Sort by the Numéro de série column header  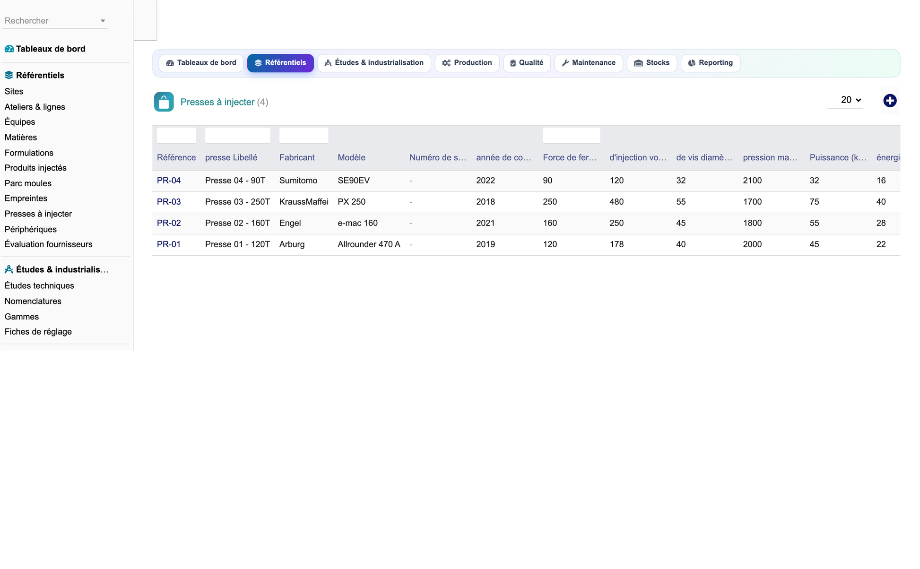click(438, 157)
